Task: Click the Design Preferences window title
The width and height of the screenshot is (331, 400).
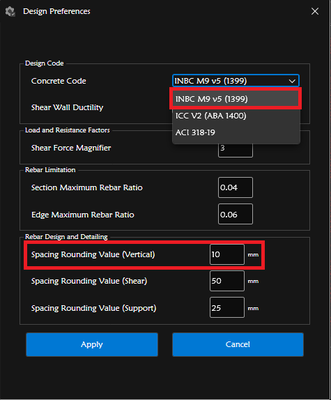Action: coord(56,11)
